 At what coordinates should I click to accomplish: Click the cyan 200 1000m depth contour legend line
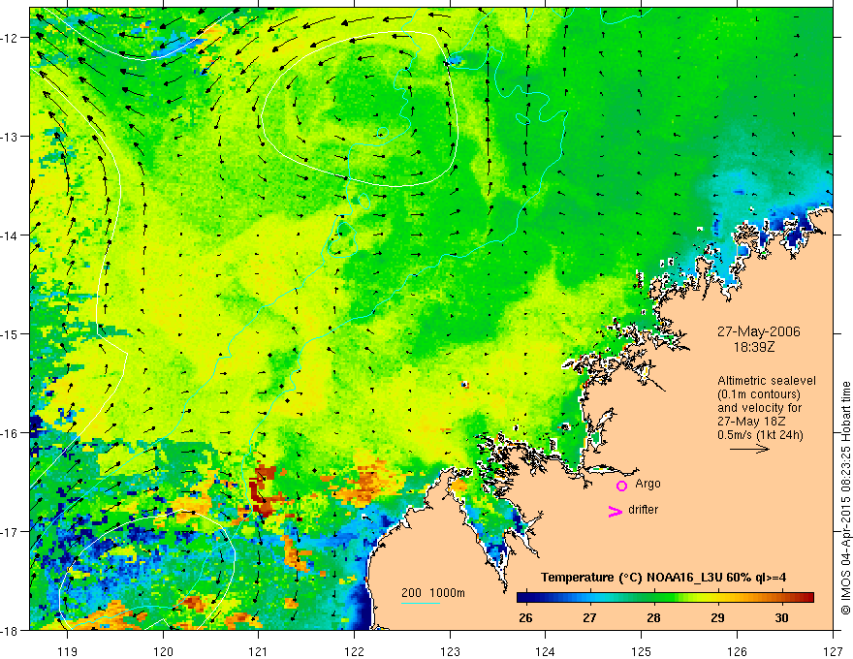coord(421,603)
